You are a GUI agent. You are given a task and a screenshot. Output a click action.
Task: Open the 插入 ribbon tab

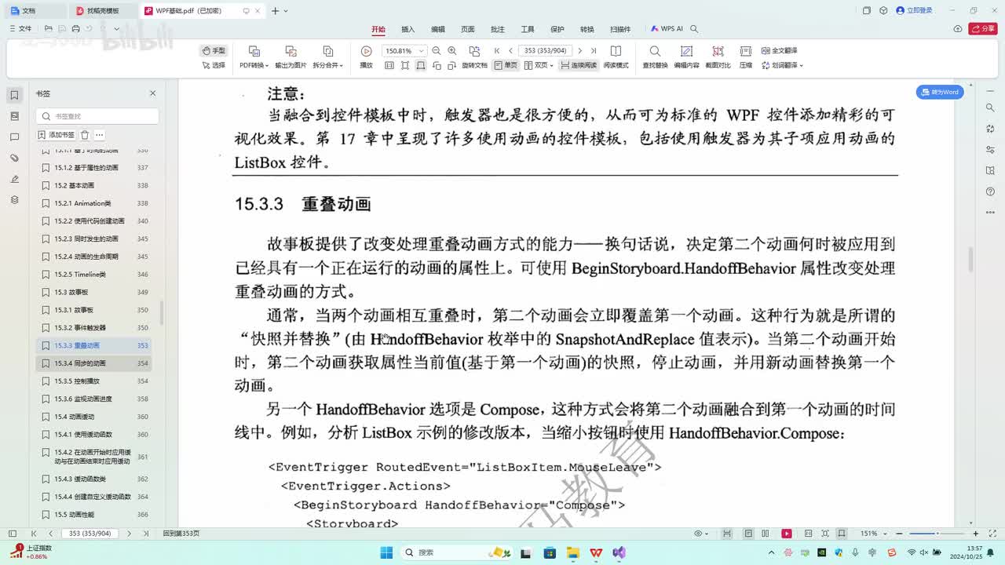pyautogui.click(x=408, y=29)
